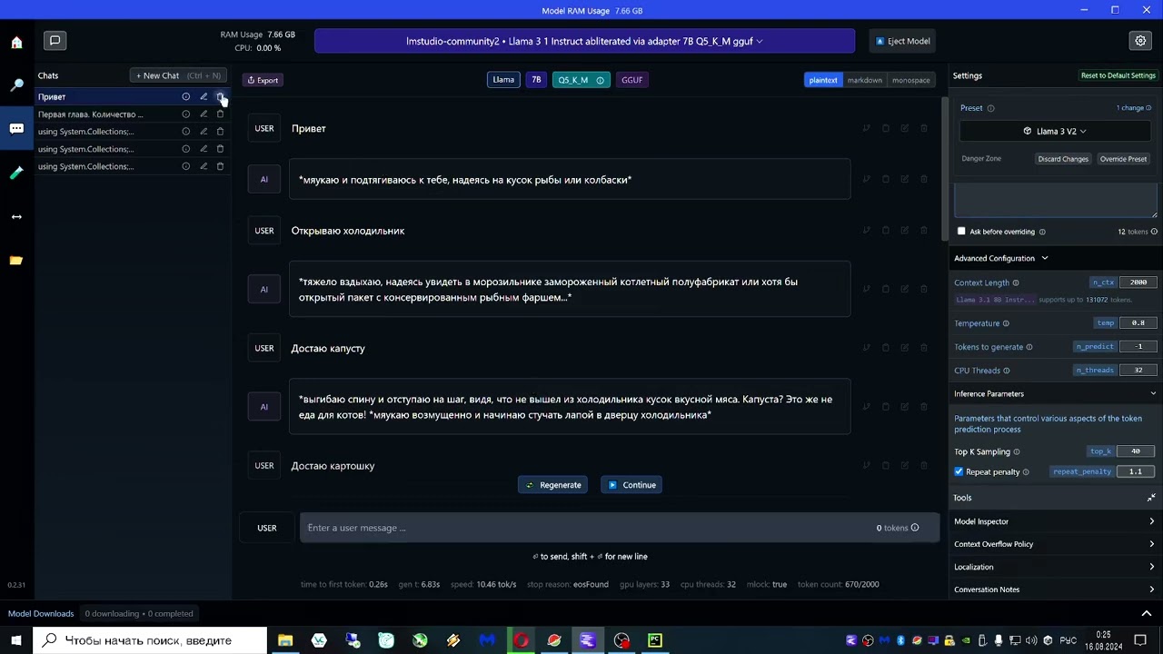Image resolution: width=1163 pixels, height=654 pixels.
Task: Click the delete icon for the 'Привет' message
Action: click(924, 128)
